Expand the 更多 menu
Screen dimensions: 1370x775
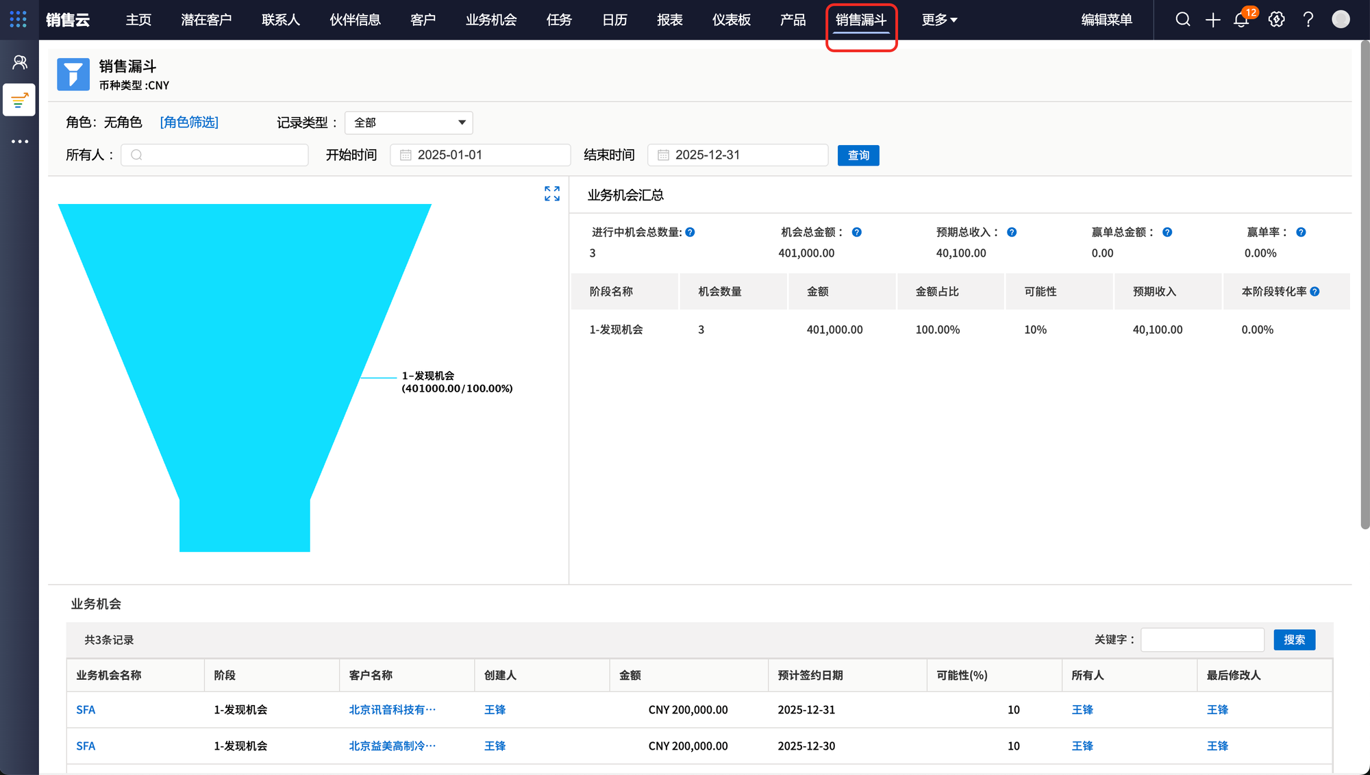coord(939,20)
